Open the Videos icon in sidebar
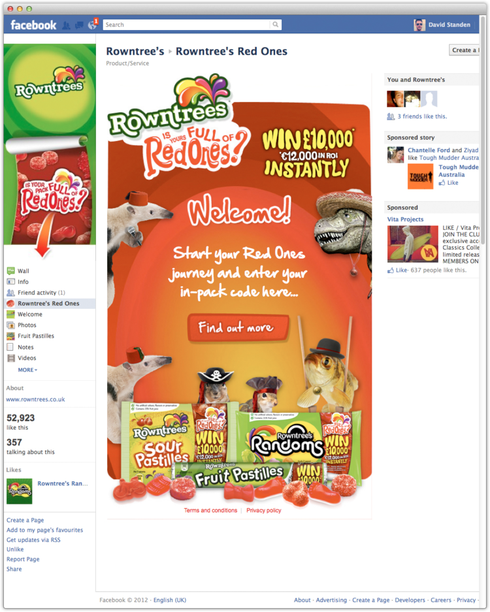 pyautogui.click(x=11, y=357)
